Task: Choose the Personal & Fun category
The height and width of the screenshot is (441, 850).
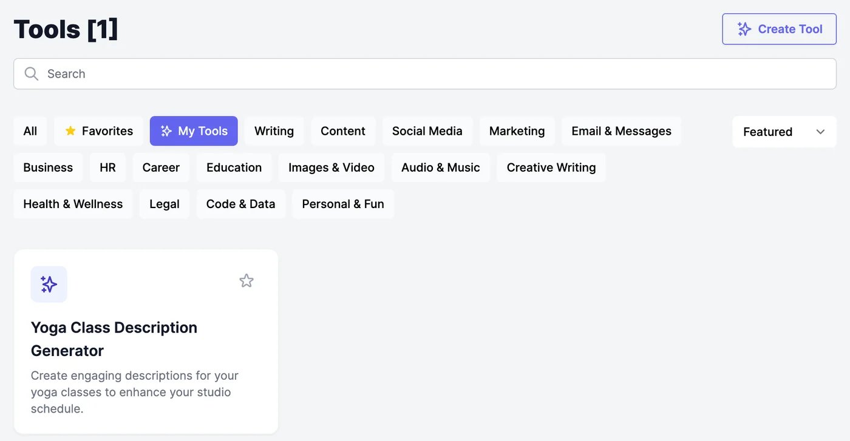Action: (343, 204)
